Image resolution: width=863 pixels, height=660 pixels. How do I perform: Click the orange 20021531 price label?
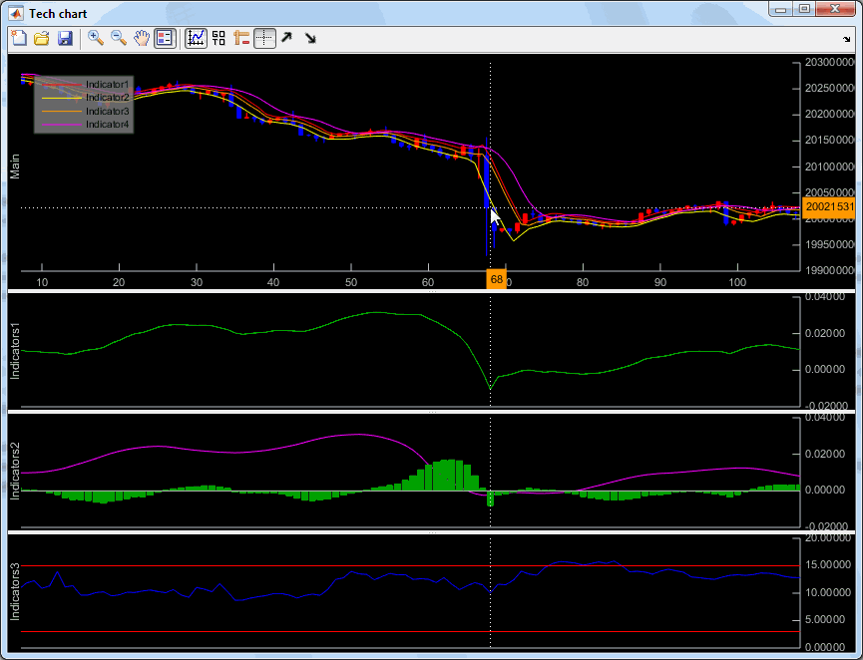pos(829,208)
